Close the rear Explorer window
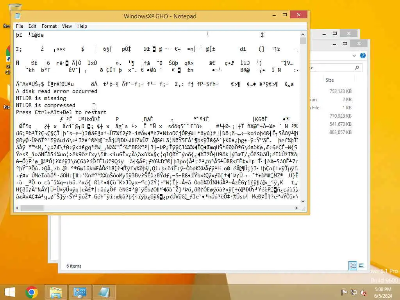 [x=349, y=34]
